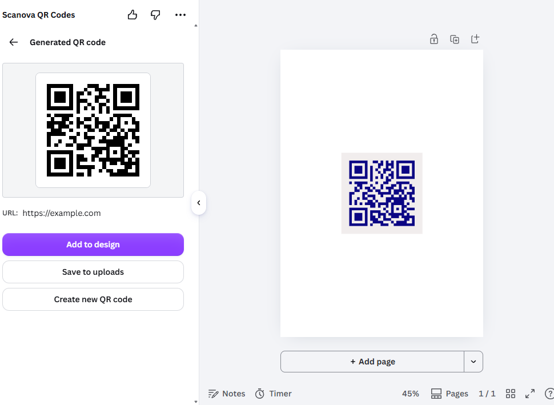The image size is (554, 405).
Task: Click the grid view icon
Action: click(511, 394)
